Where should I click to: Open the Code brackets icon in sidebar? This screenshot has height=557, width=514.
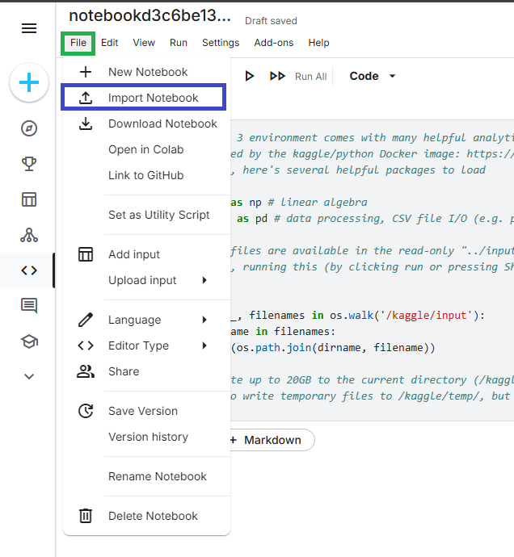29,270
